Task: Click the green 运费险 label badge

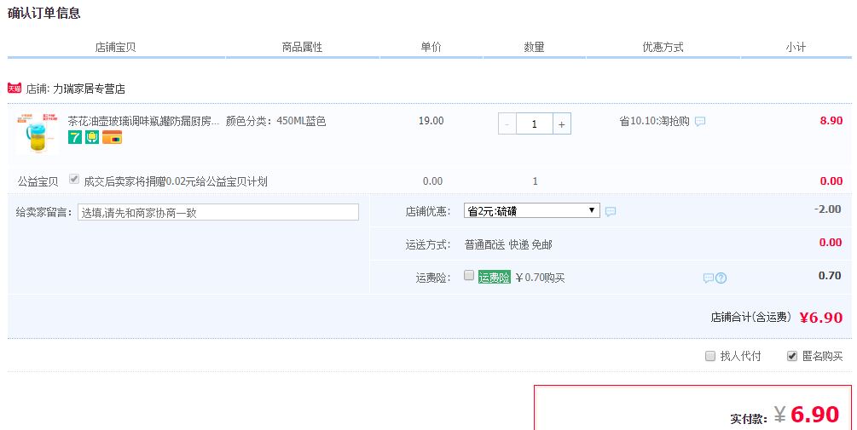Action: (494, 278)
